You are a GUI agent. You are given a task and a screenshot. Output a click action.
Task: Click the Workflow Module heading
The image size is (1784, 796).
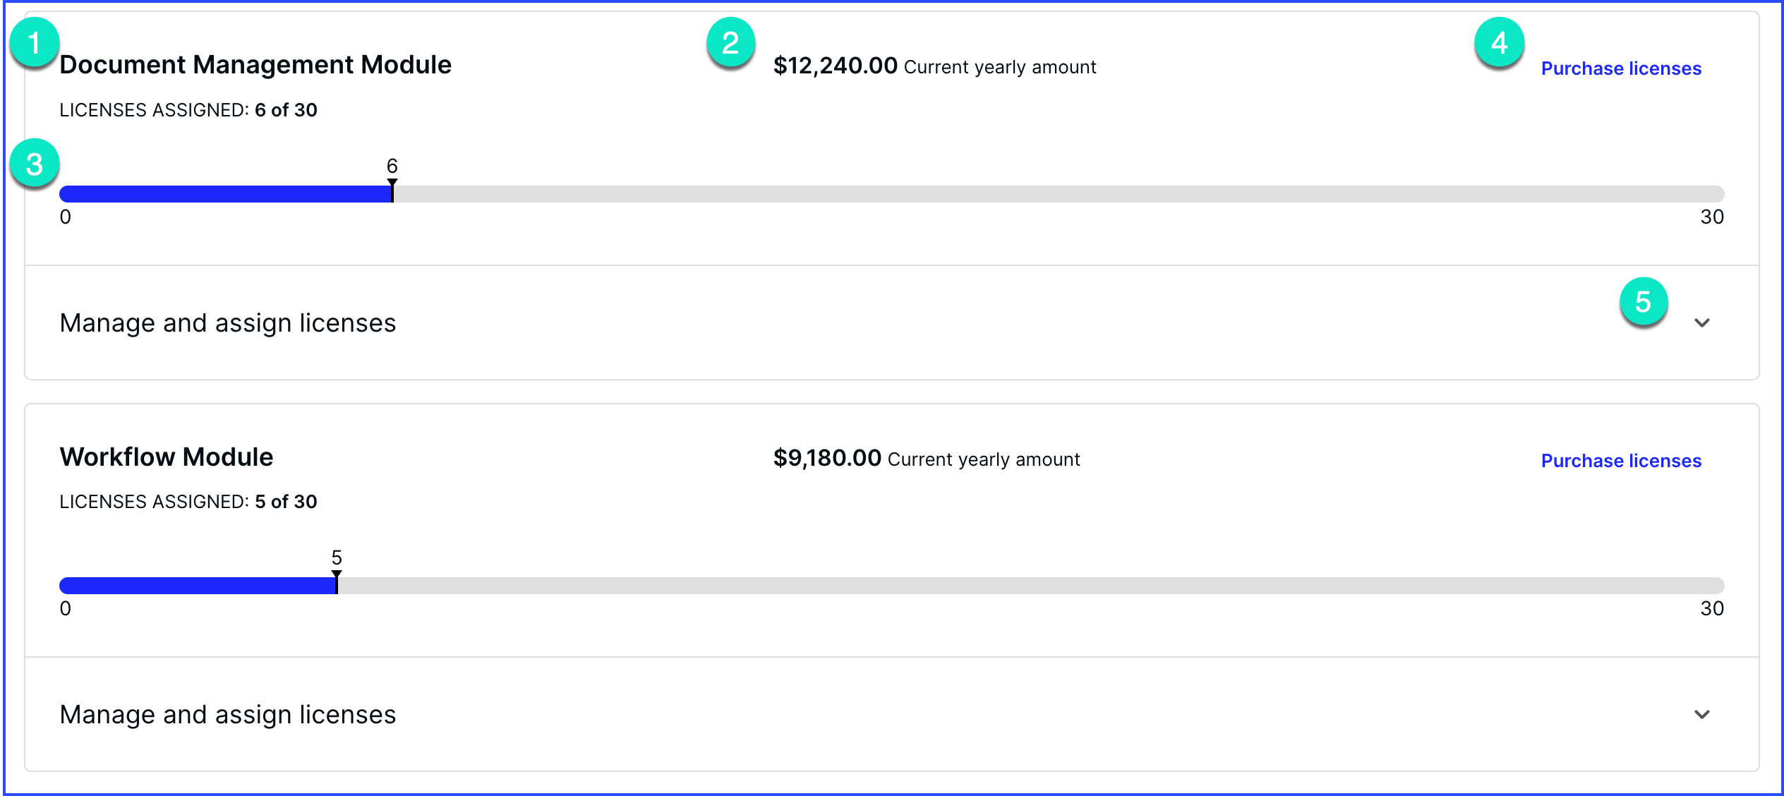coord(167,457)
